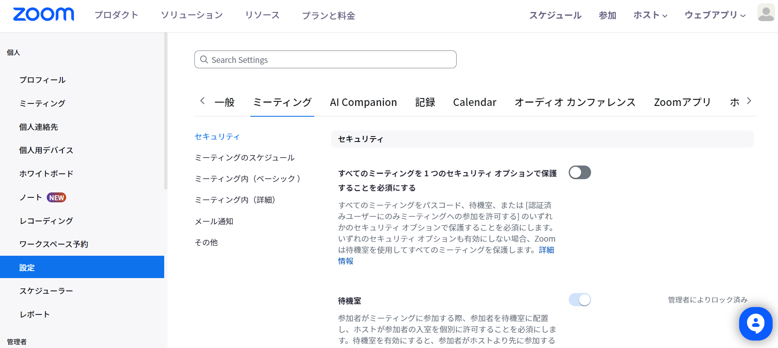
Task: Open the 詳細情報 link
Action: 546,250
